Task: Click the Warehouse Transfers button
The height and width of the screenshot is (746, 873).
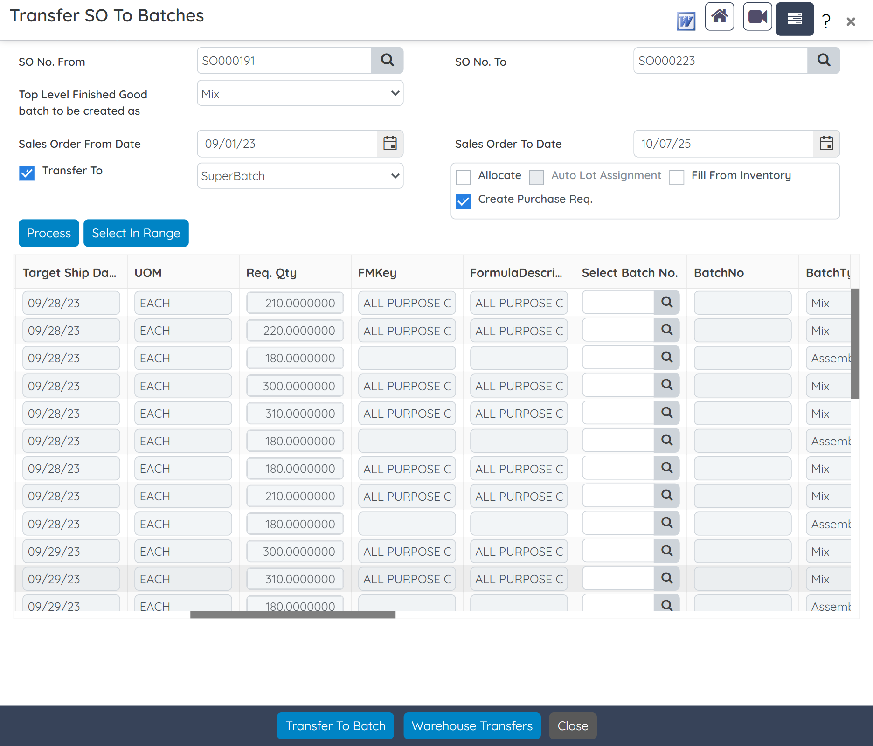Action: 471,725
